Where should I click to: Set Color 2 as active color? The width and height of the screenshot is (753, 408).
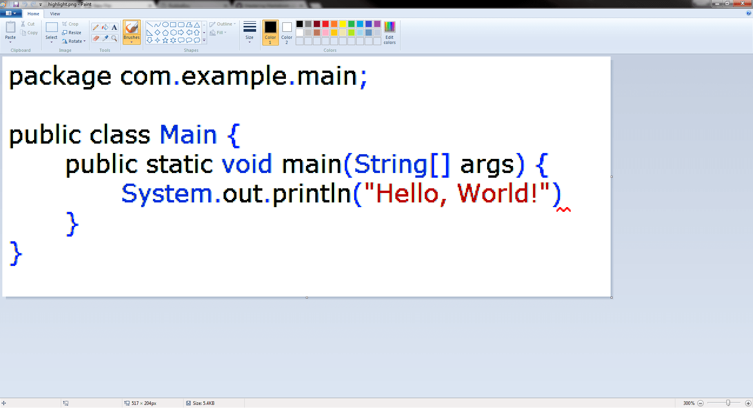click(x=287, y=32)
